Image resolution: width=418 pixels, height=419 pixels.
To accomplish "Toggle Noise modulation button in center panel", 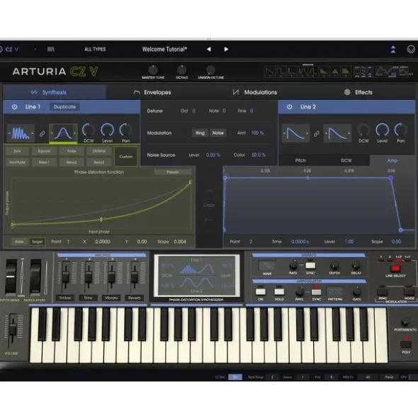I will 218,133.
